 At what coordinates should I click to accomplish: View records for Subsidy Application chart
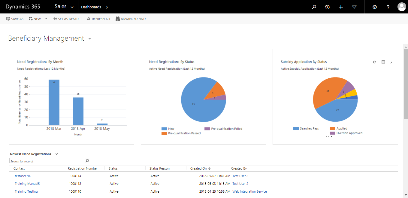(x=383, y=62)
